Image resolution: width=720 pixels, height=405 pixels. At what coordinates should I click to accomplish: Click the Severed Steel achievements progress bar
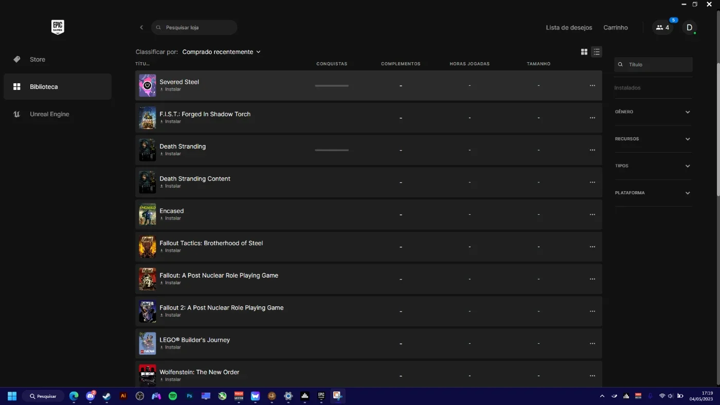point(332,86)
